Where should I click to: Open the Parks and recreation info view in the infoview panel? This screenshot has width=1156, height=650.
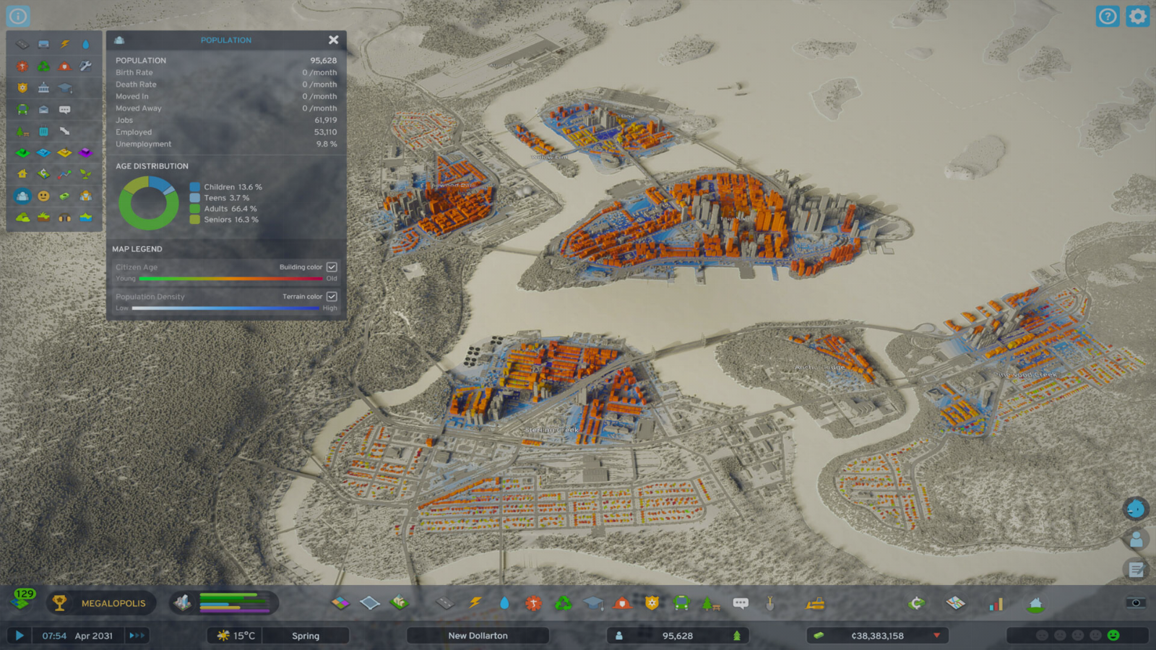[x=22, y=131]
